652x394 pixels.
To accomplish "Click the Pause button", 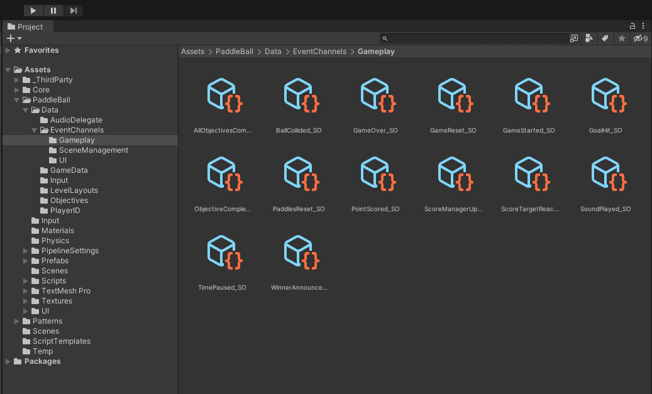I will [53, 11].
